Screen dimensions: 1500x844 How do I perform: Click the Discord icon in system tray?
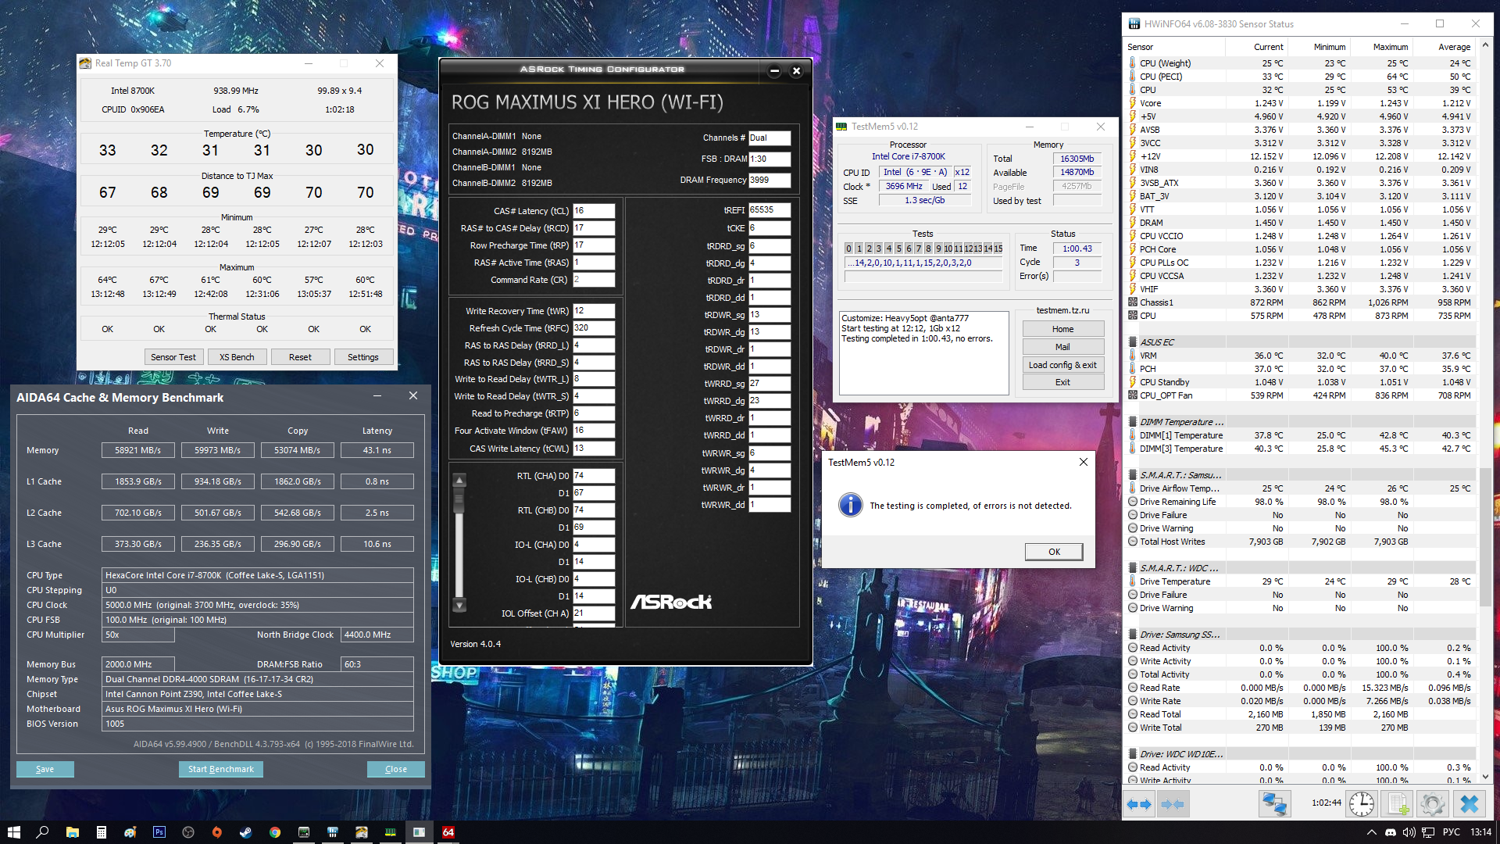1391,832
